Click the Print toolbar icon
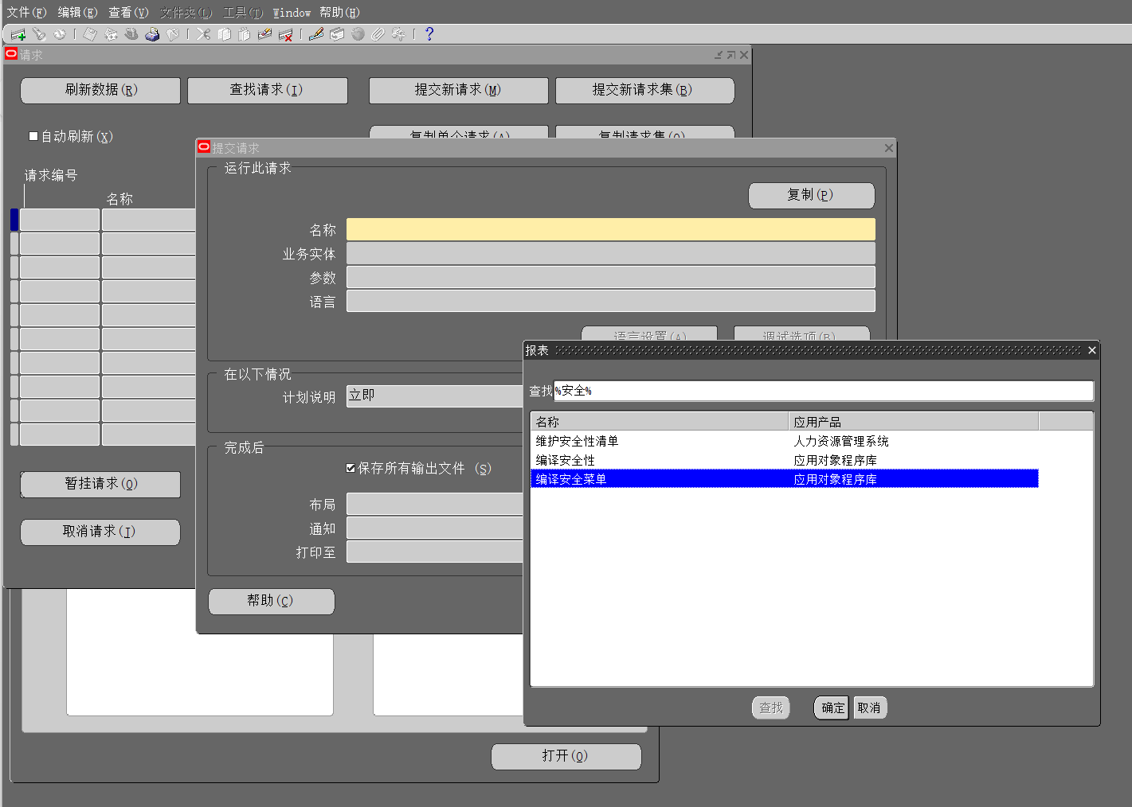1132x807 pixels. (152, 34)
